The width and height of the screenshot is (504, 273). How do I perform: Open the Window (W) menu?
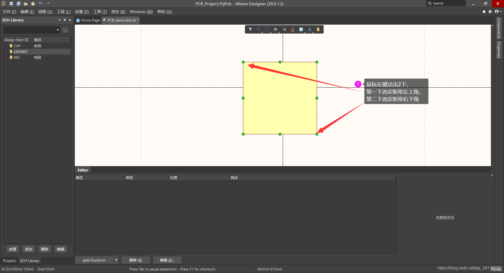141,12
